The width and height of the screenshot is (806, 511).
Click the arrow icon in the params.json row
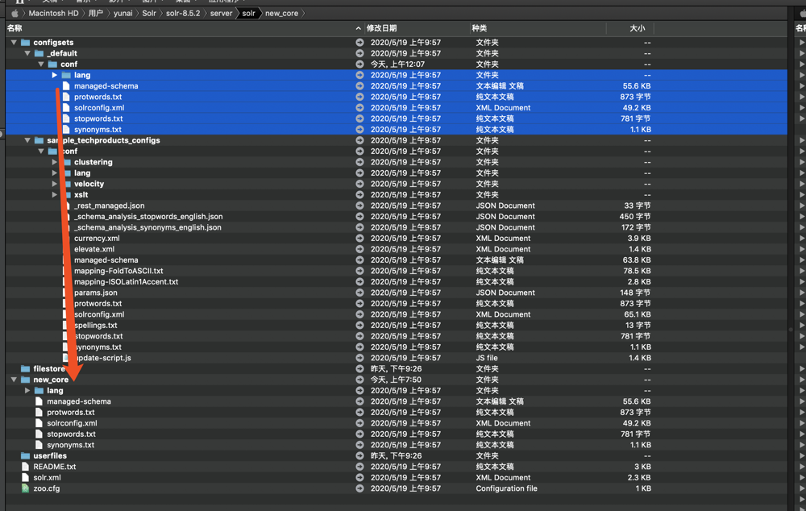(359, 293)
